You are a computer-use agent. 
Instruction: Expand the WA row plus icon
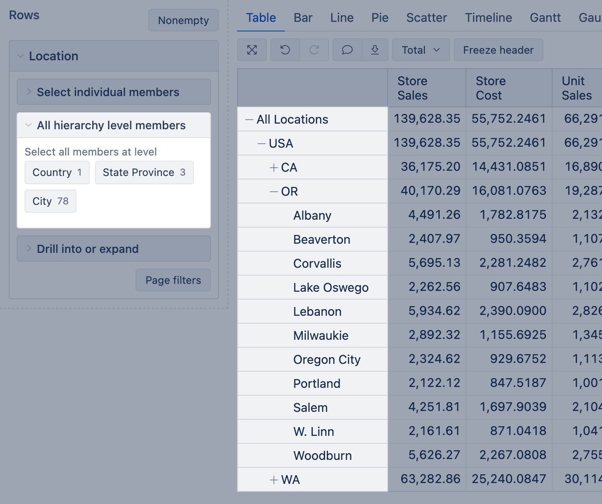[274, 480]
